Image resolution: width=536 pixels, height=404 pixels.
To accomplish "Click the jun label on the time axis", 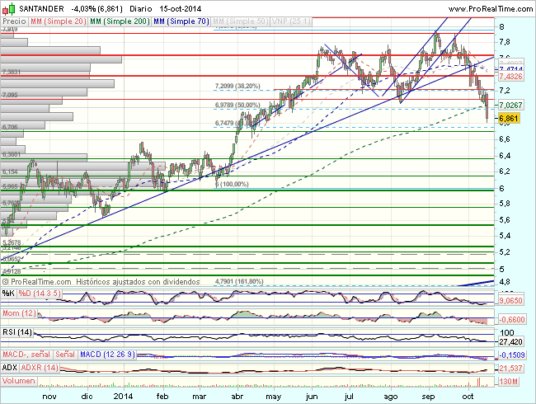I will 312,397.
